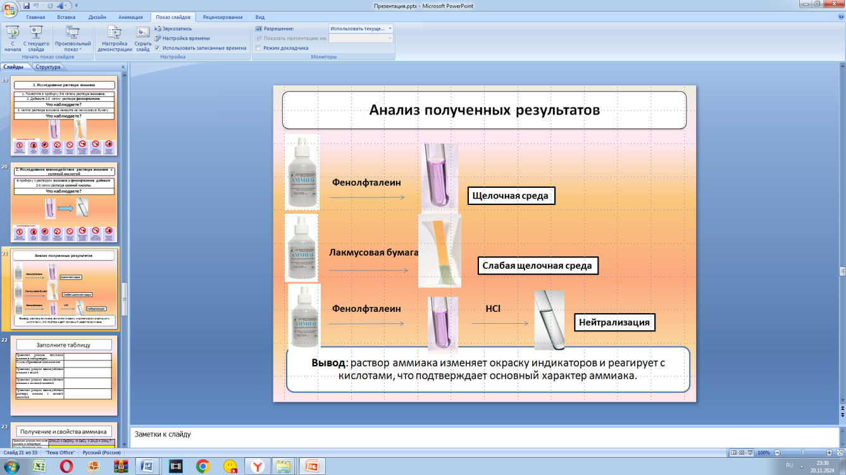
Task: Select the clear test tube image
Action: coord(549,320)
